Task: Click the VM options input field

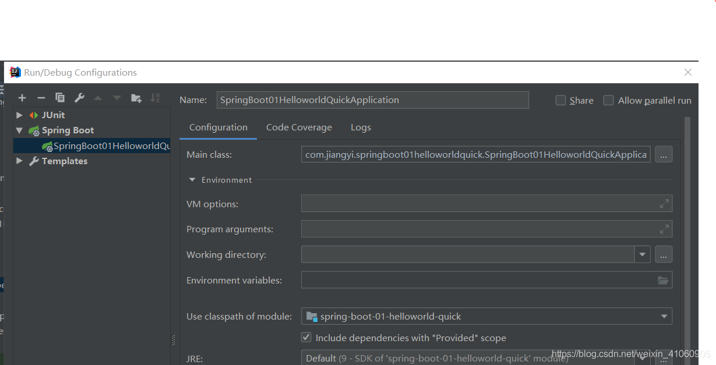Action: pyautogui.click(x=486, y=204)
